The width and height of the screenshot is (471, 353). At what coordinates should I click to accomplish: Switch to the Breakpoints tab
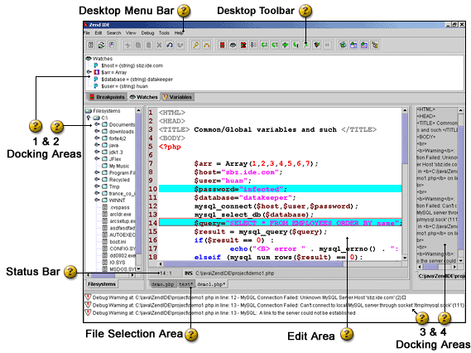coord(107,97)
